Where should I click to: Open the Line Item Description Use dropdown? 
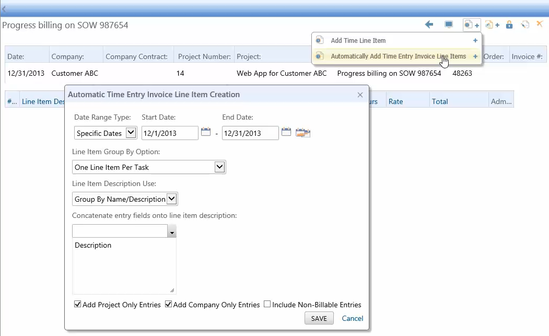click(x=172, y=199)
